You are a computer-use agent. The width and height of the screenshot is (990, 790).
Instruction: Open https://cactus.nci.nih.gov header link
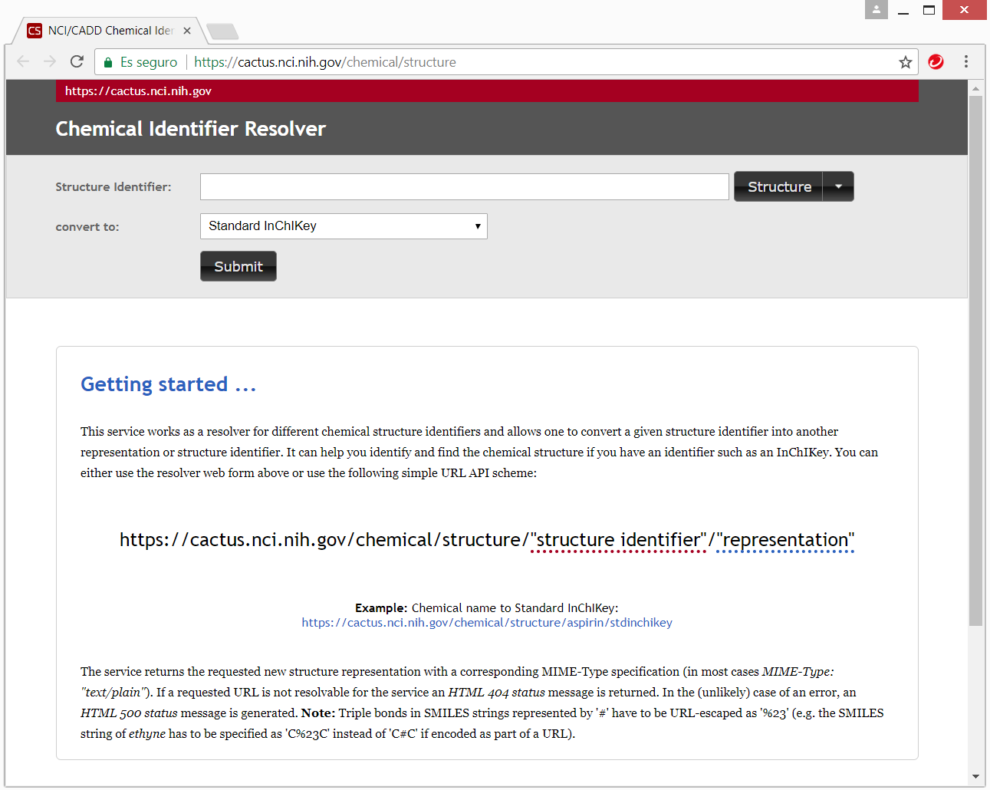pos(138,91)
